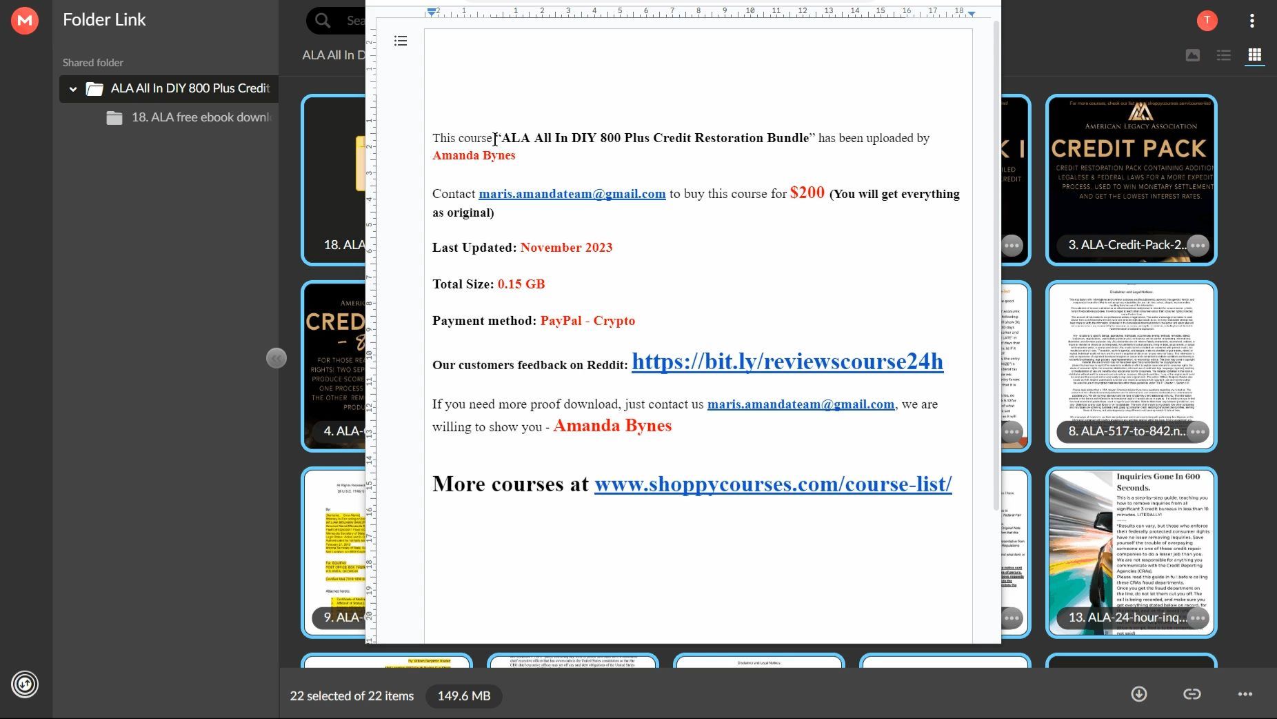Show document outline icon

tap(401, 41)
